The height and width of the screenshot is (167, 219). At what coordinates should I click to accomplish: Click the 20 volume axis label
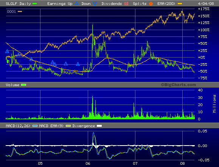pos(200,105)
